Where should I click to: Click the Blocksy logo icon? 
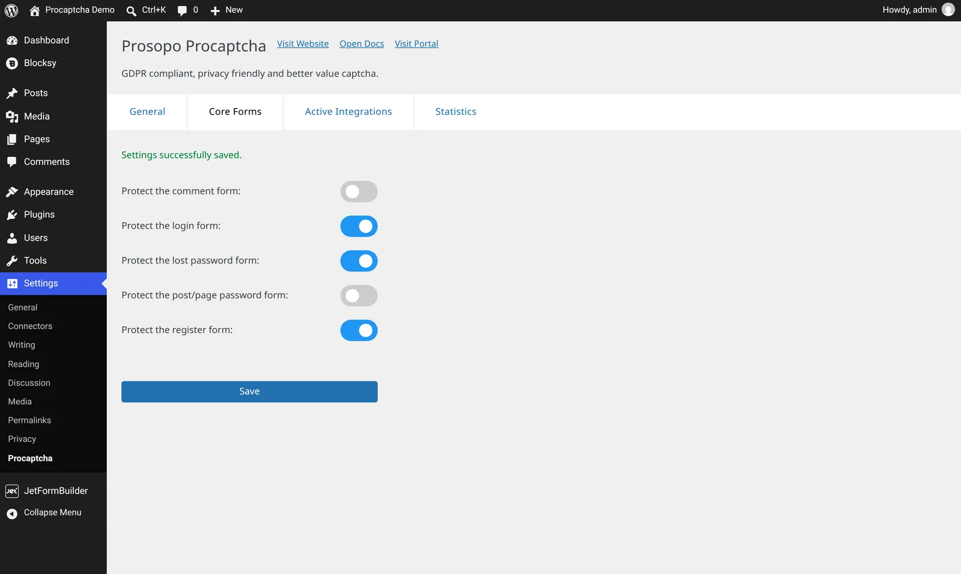[12, 63]
